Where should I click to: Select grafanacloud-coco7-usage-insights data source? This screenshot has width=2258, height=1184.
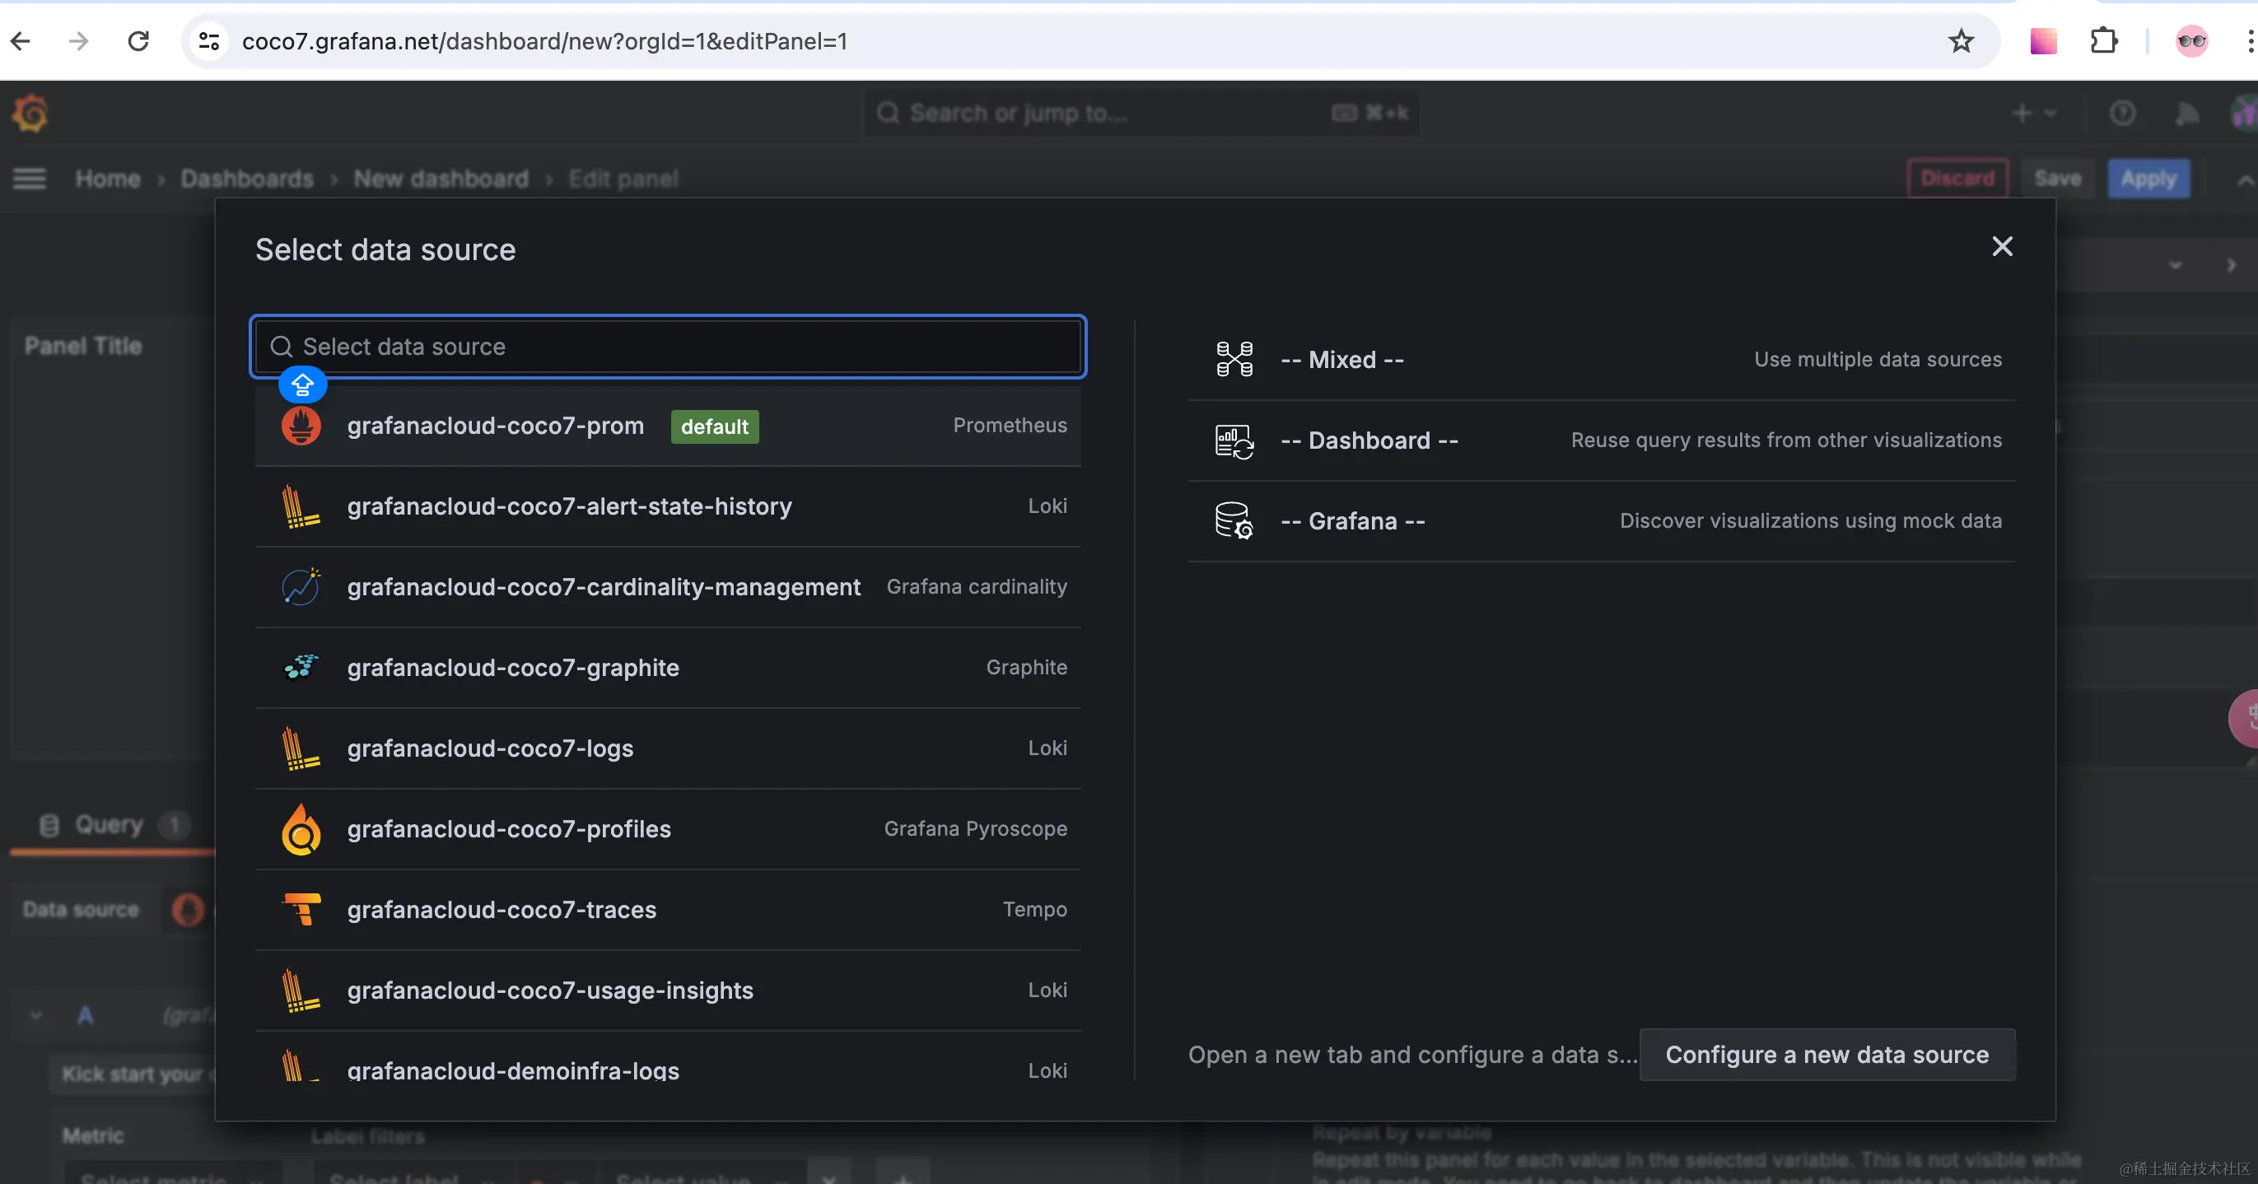tap(668, 990)
